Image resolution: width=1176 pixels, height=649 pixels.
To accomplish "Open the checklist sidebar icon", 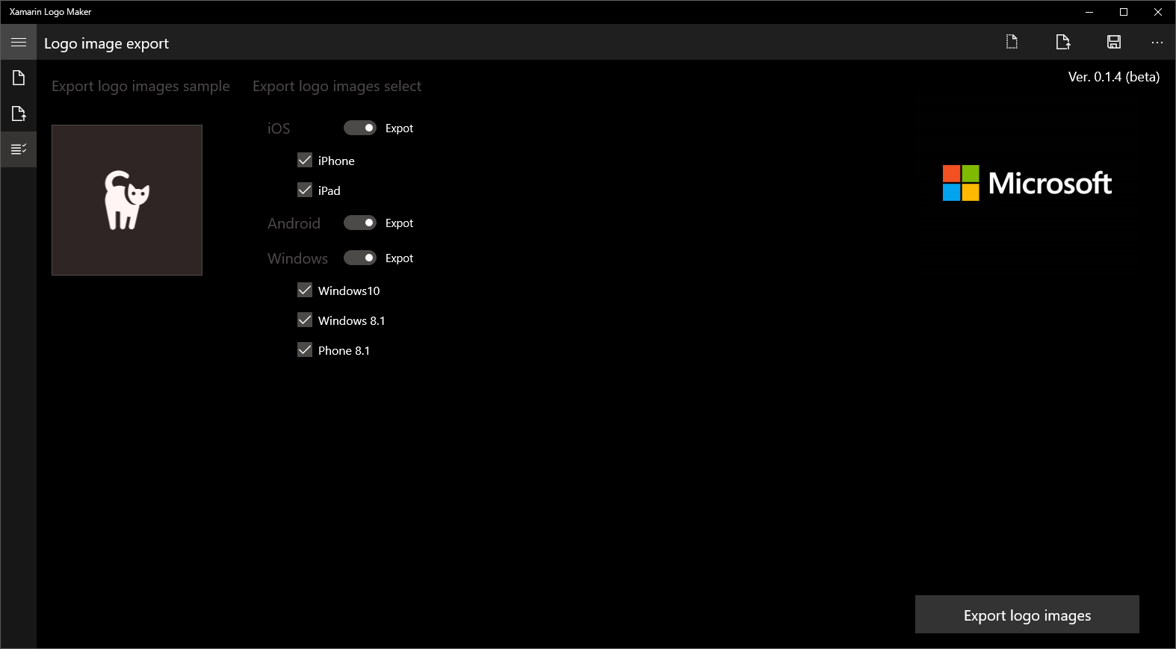I will [x=19, y=149].
